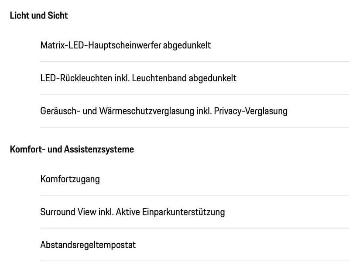Click the "Surround View" text
The image size is (349, 273).
point(65,212)
